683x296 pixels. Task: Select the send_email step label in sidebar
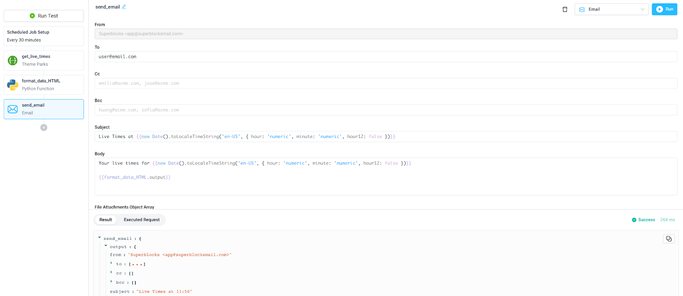tap(33, 105)
